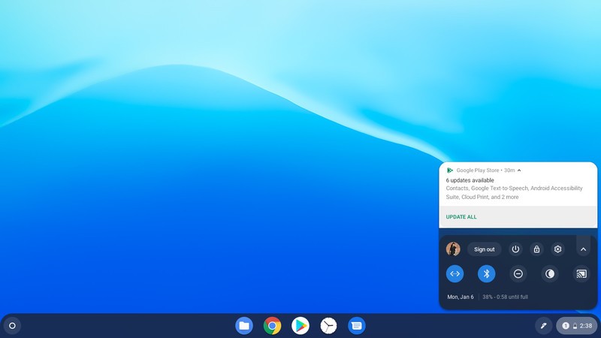The width and height of the screenshot is (601, 338).
Task: Open the Clock app on shelf
Action: (x=328, y=326)
